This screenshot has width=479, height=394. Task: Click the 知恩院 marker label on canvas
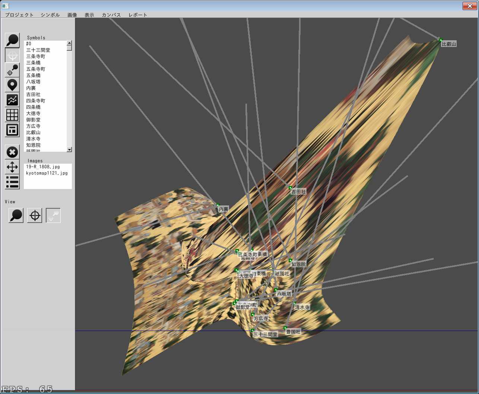coord(298,264)
